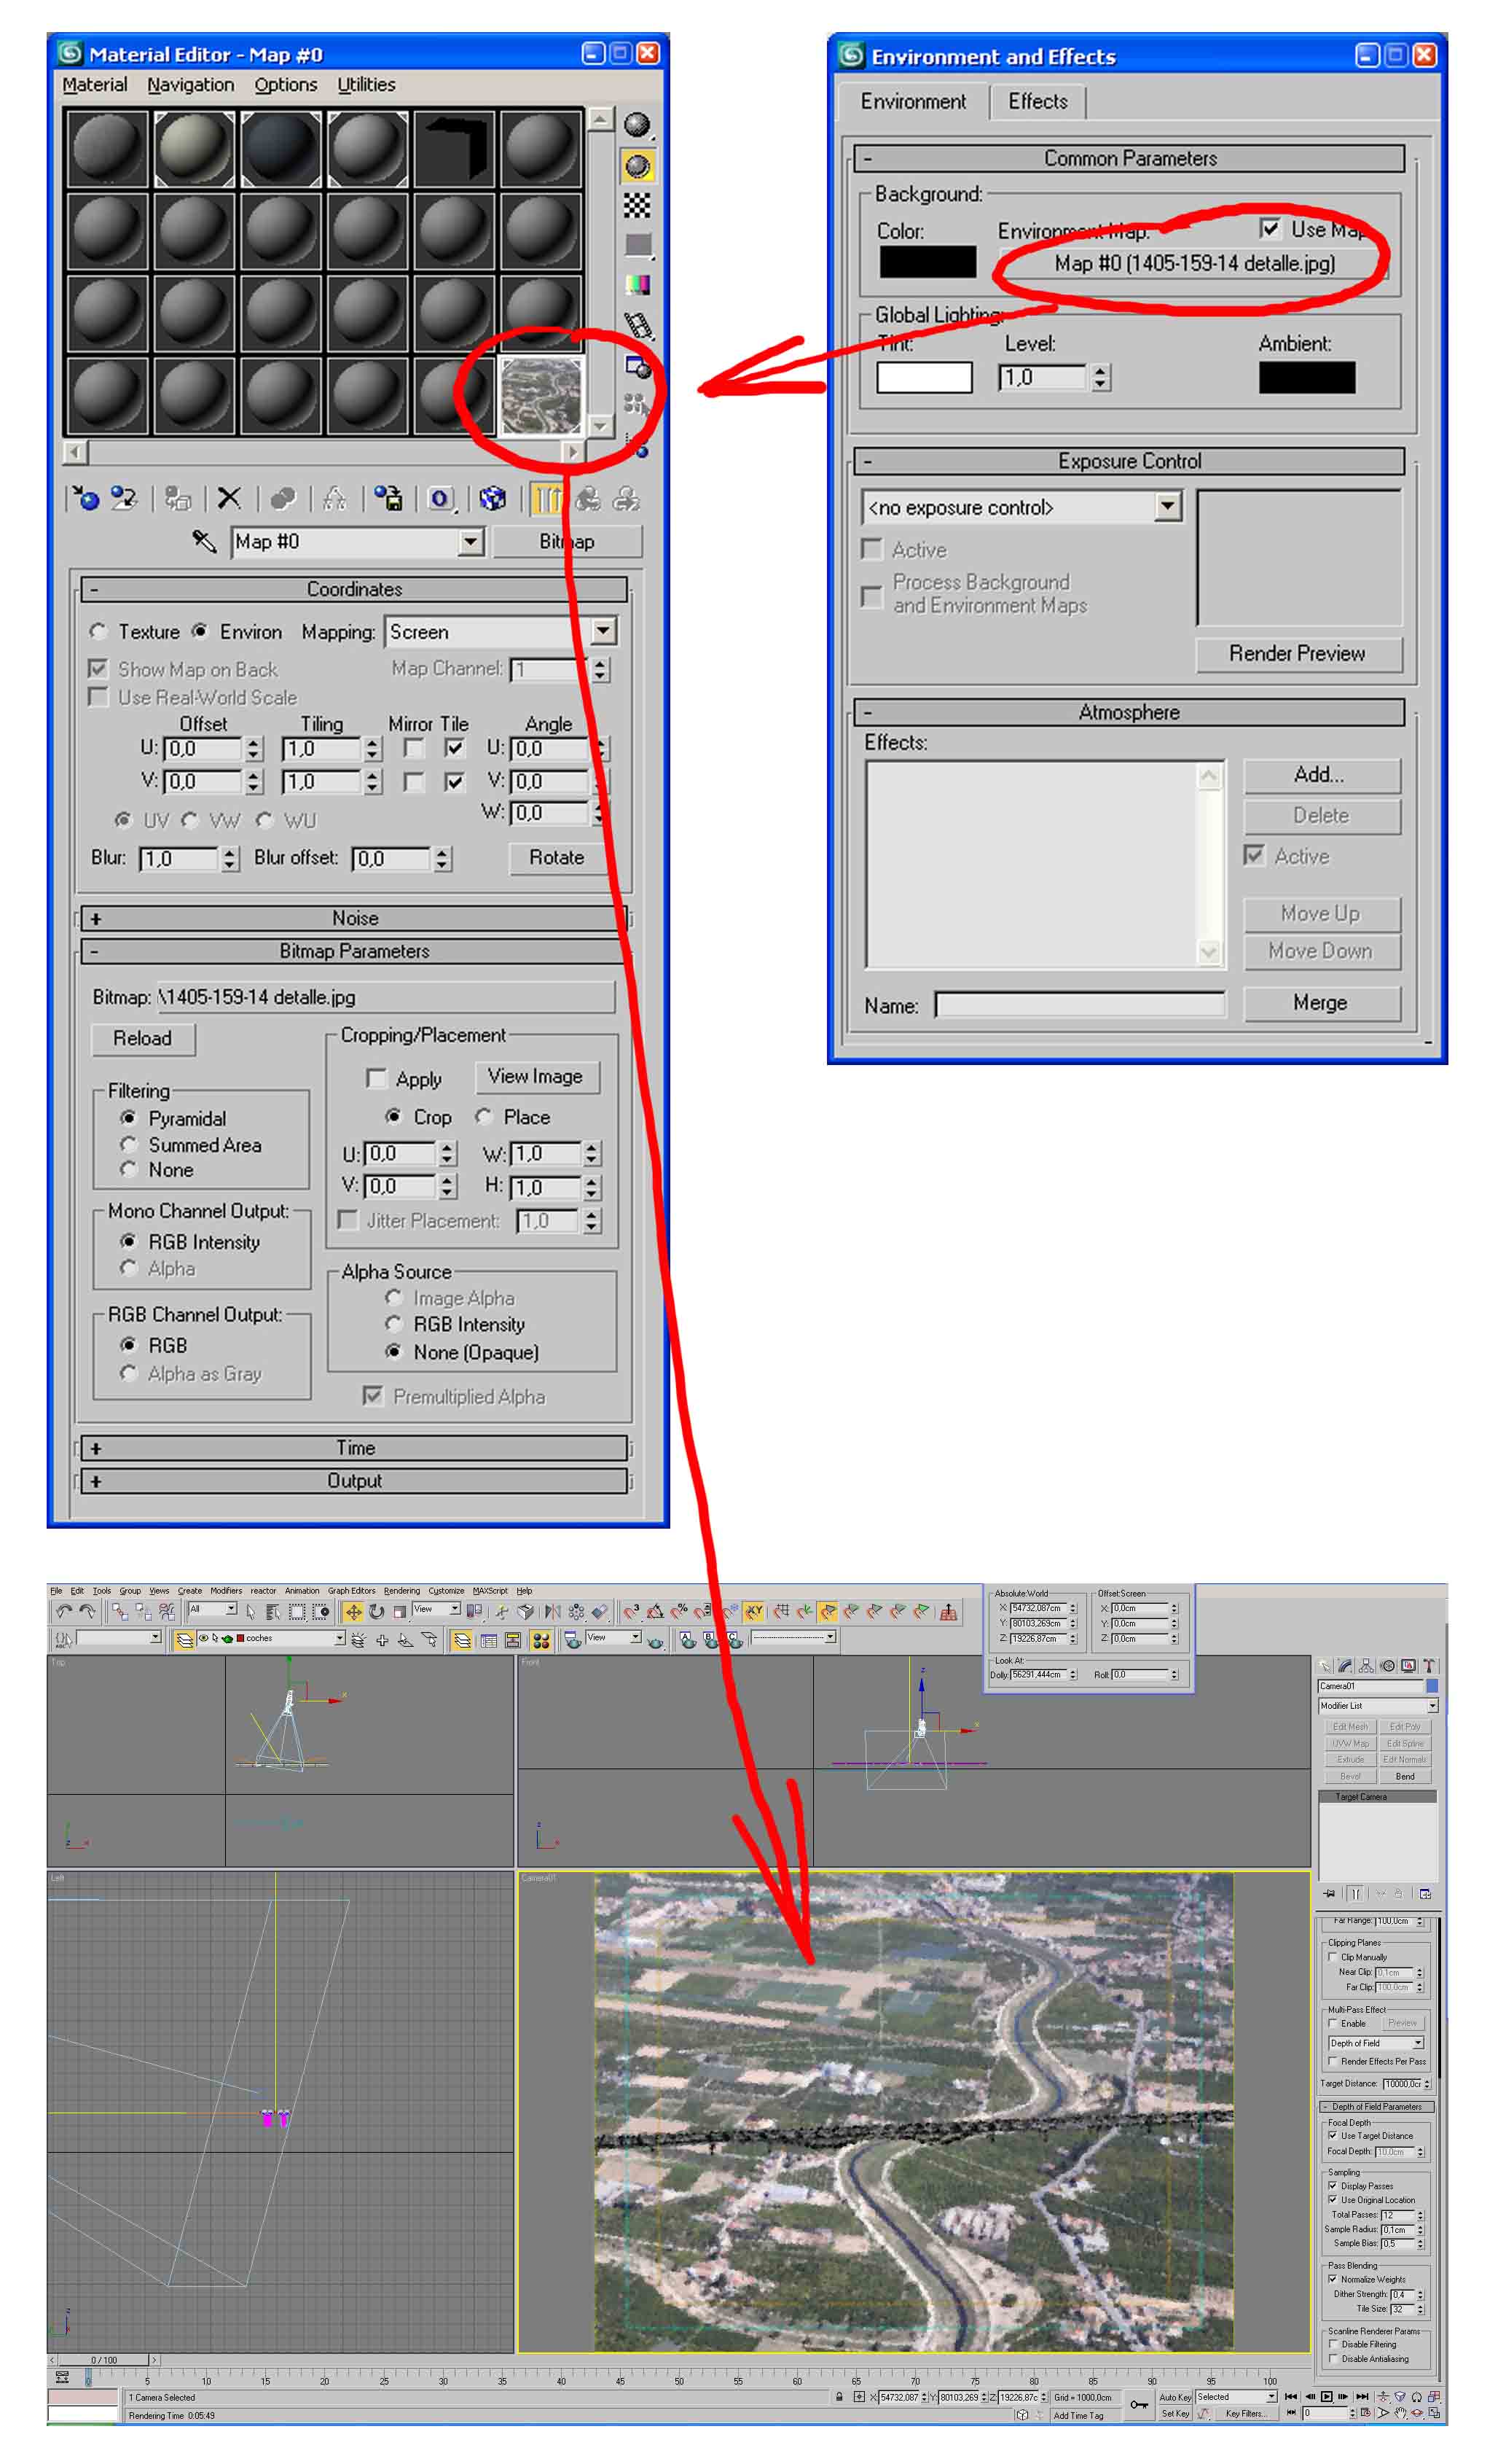Click Reset Map to Default X icon
This screenshot has width=1506, height=2464.
(x=229, y=499)
